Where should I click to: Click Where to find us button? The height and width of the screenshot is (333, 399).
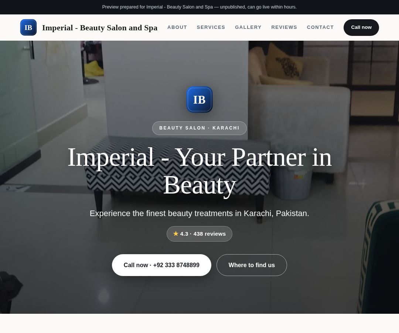[x=252, y=265]
